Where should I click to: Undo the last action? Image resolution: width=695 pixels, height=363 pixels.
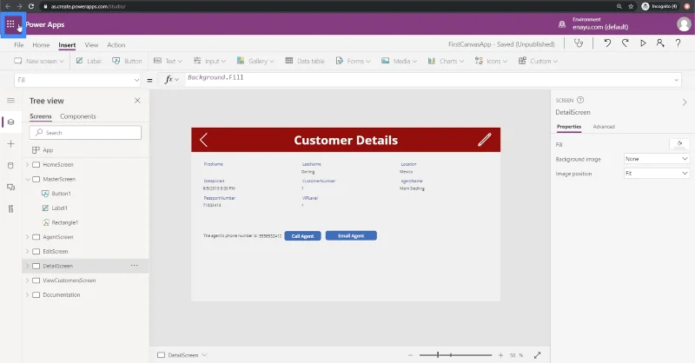tap(607, 43)
